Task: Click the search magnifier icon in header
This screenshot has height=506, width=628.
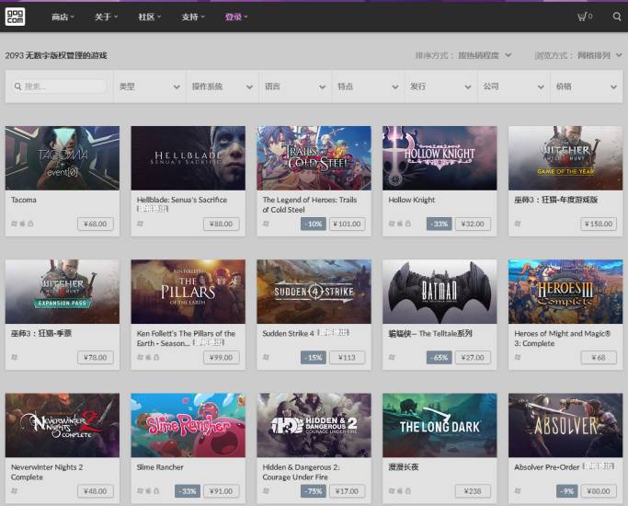Action: tap(616, 17)
